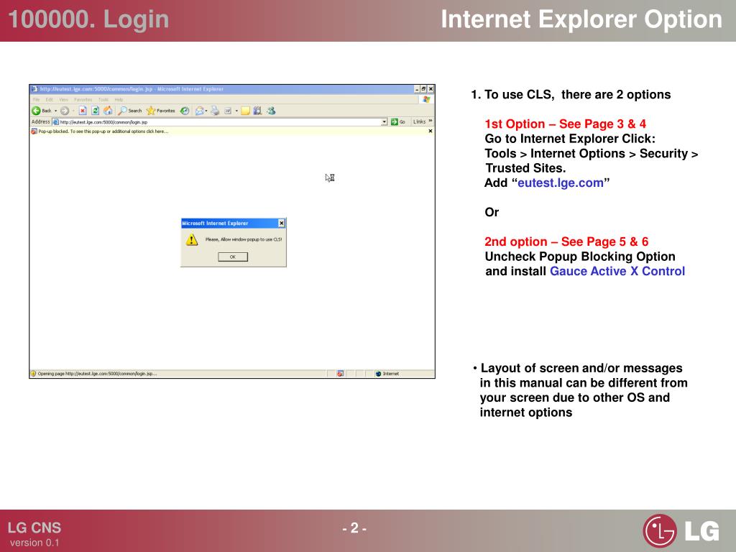The width and height of the screenshot is (736, 552).
Task: Open the Edit menu
Action: click(50, 99)
